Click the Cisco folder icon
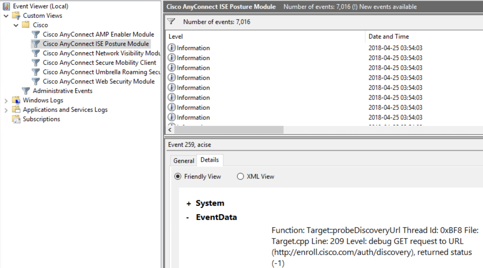This screenshot has width=483, height=268. (26, 25)
